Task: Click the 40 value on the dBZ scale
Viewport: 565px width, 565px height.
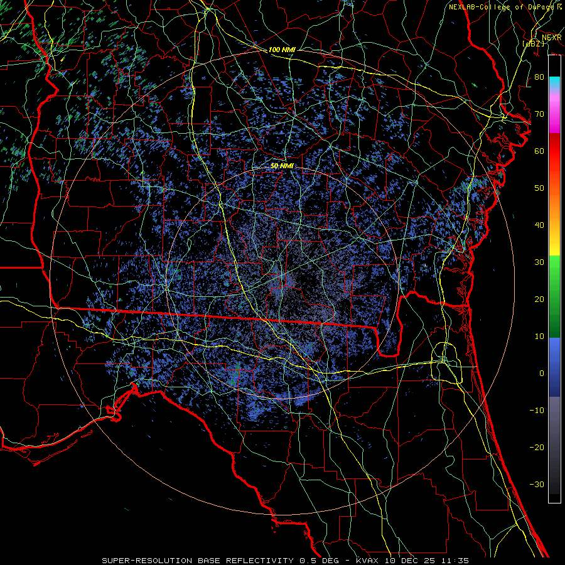Action: (539, 225)
